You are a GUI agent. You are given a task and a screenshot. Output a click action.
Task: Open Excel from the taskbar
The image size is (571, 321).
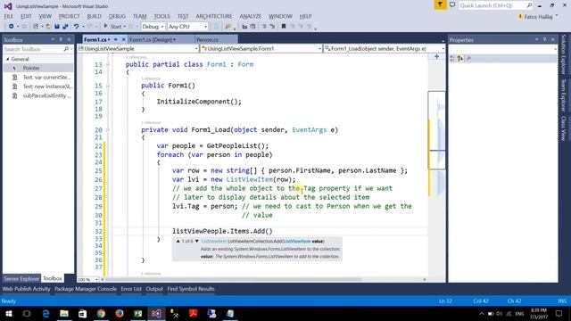137,313
